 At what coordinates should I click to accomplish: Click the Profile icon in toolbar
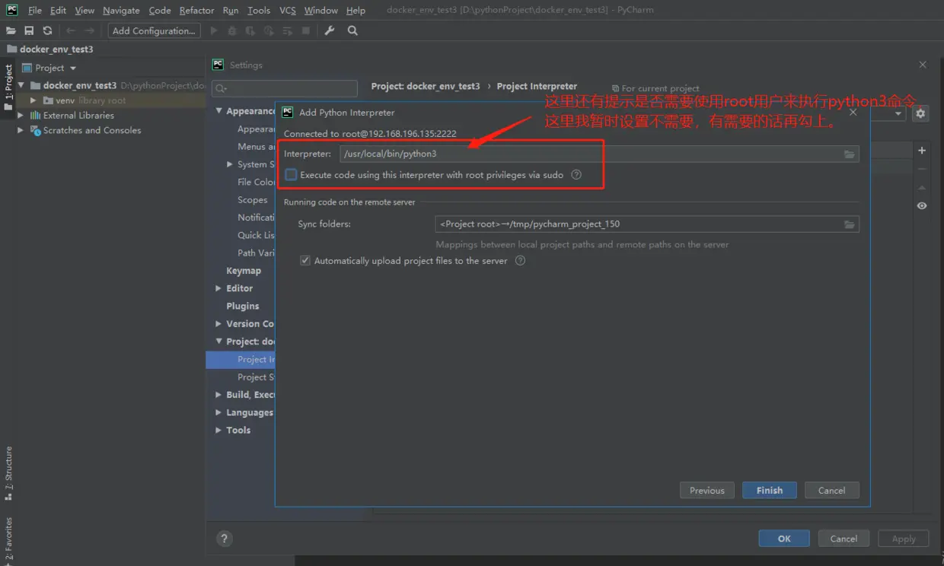tap(269, 30)
